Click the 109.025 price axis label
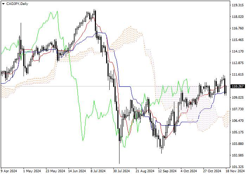Viewport: 246px width, 175px height. click(x=238, y=98)
